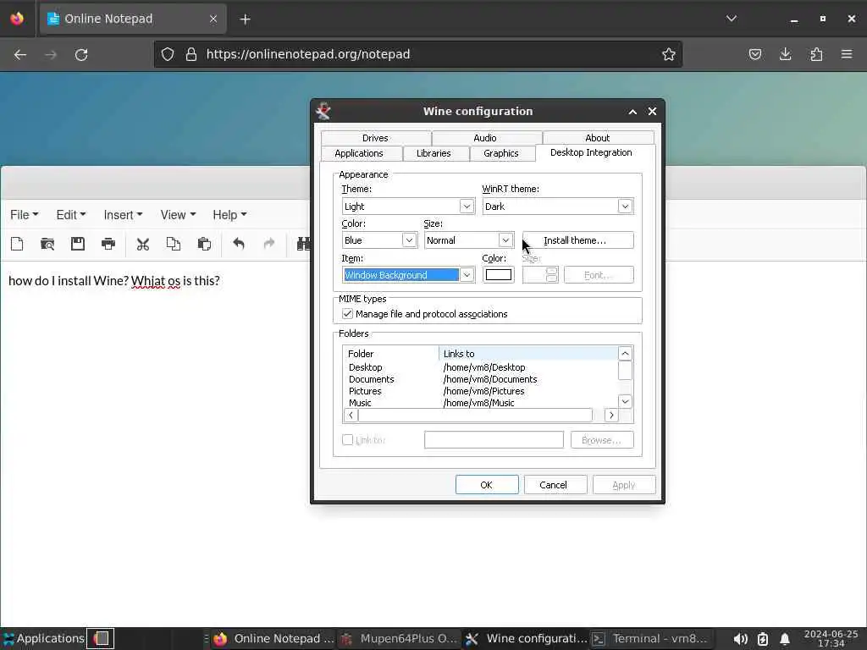The height and width of the screenshot is (650, 867).
Task: Switch to the Graphics tab
Action: click(x=501, y=153)
